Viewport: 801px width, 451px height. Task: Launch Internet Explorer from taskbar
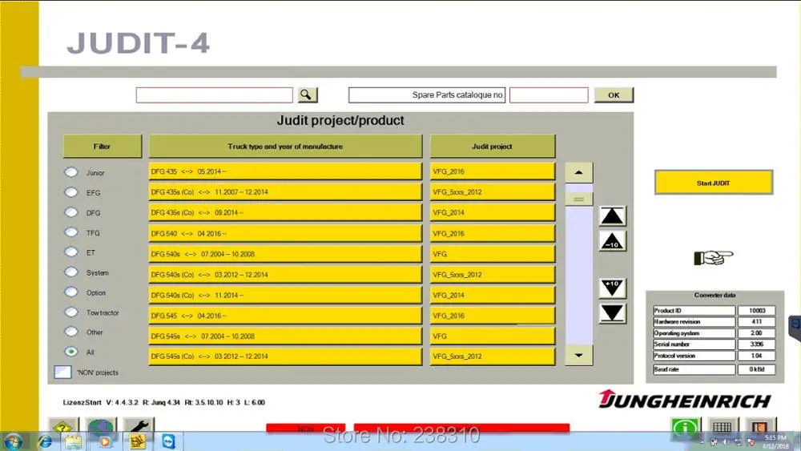coord(45,441)
